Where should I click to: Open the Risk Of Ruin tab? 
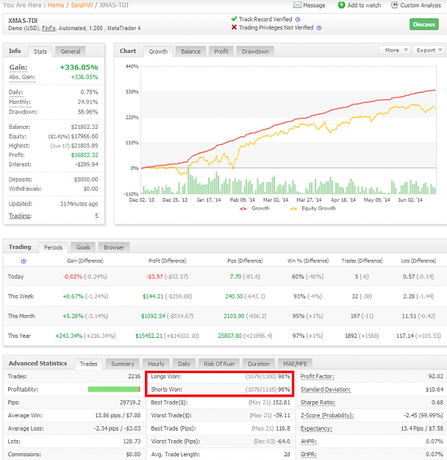point(219,364)
